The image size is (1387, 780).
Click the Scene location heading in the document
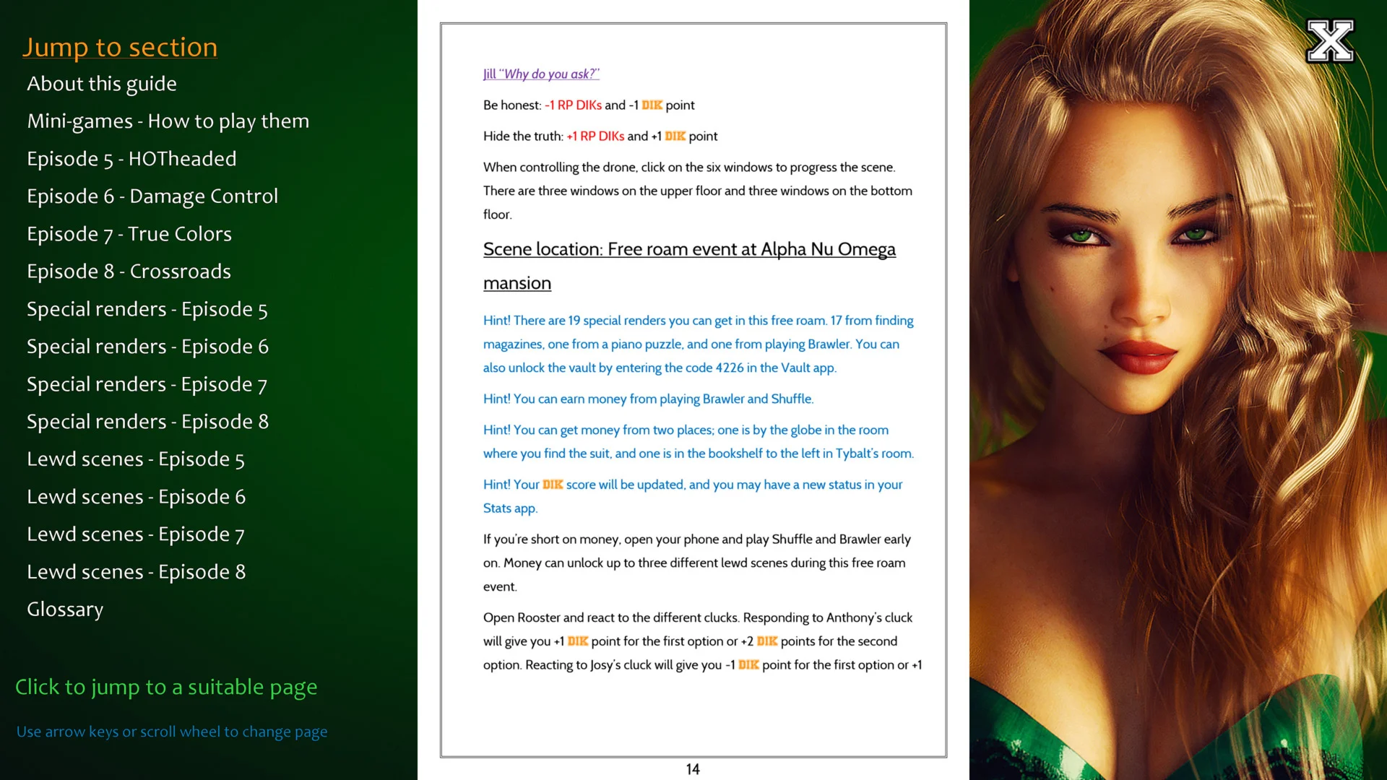[x=688, y=250]
